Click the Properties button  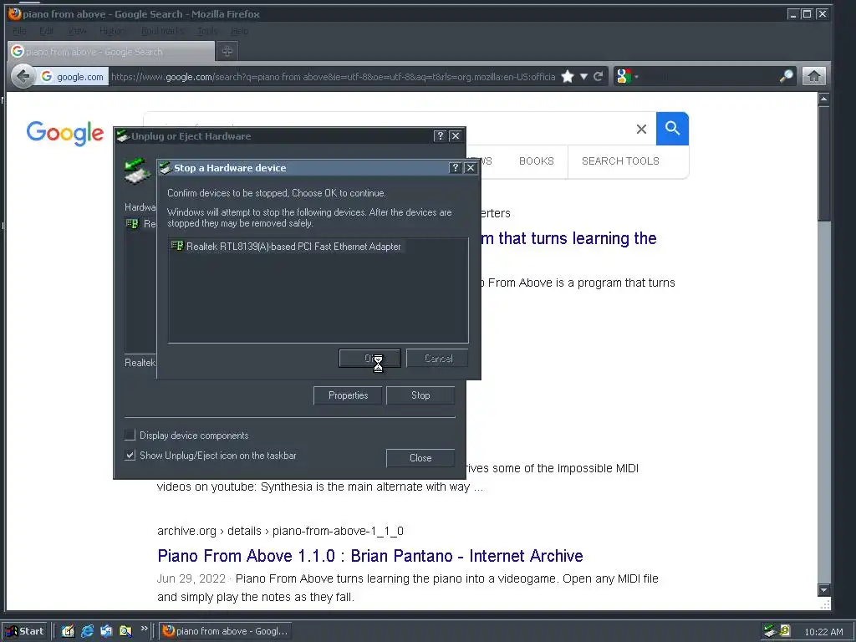(349, 395)
